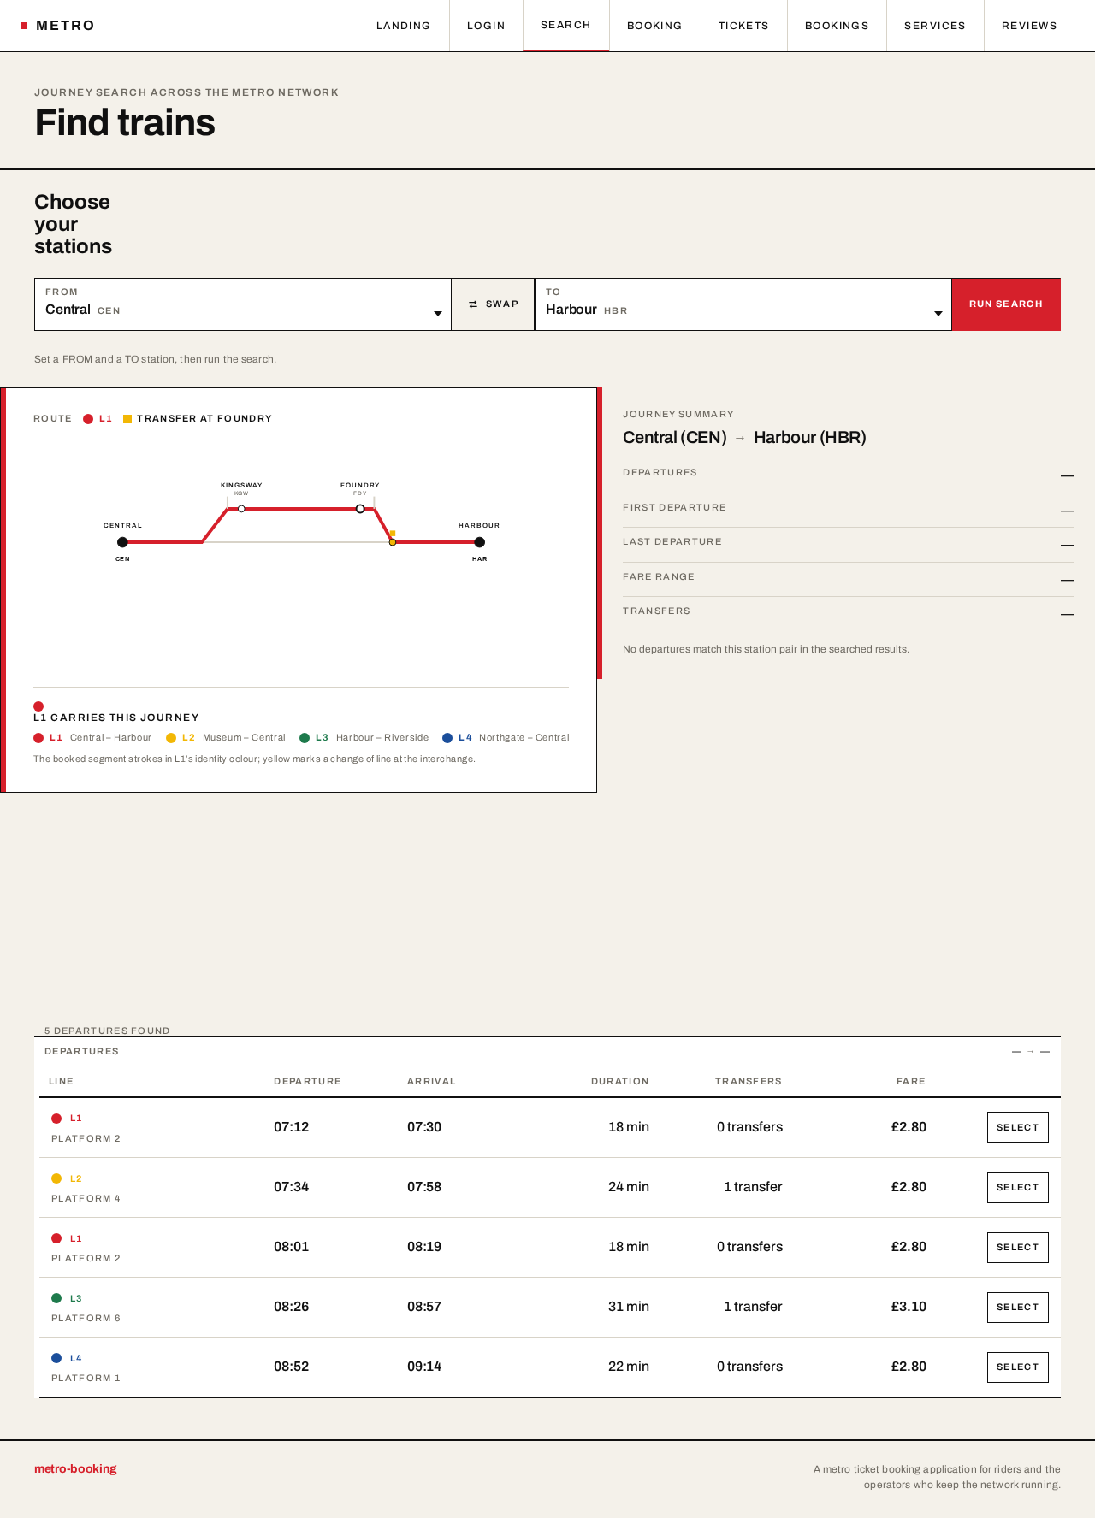Click the L1 line dot in 07:12 row
Screen dimensions: 1095x1518
coord(56,1119)
